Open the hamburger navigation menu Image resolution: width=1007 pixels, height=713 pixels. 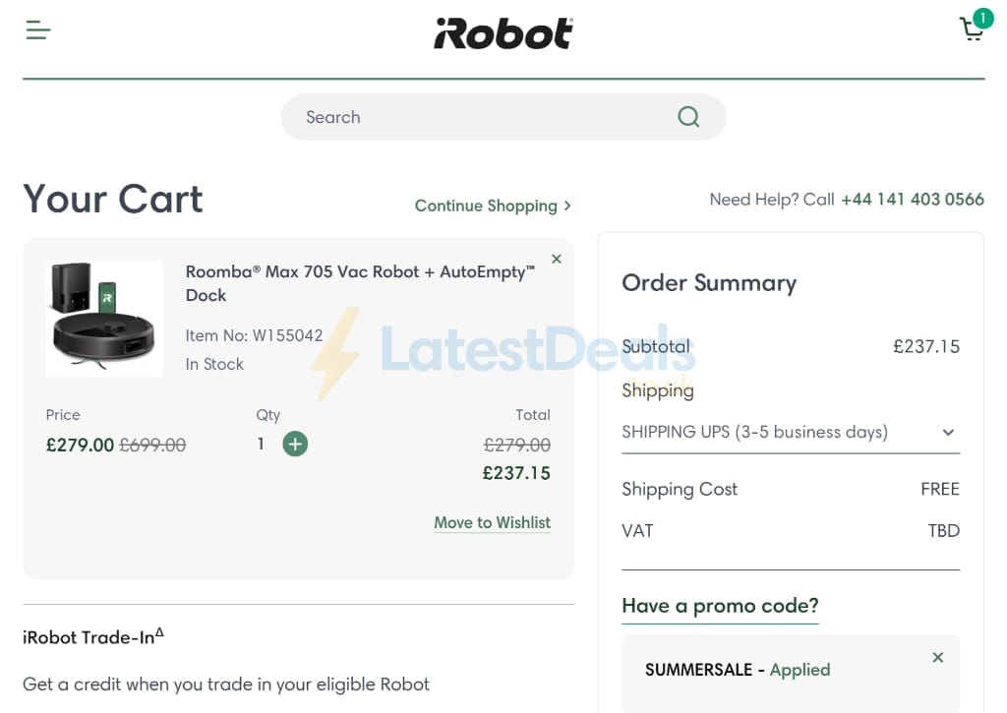pyautogui.click(x=38, y=30)
